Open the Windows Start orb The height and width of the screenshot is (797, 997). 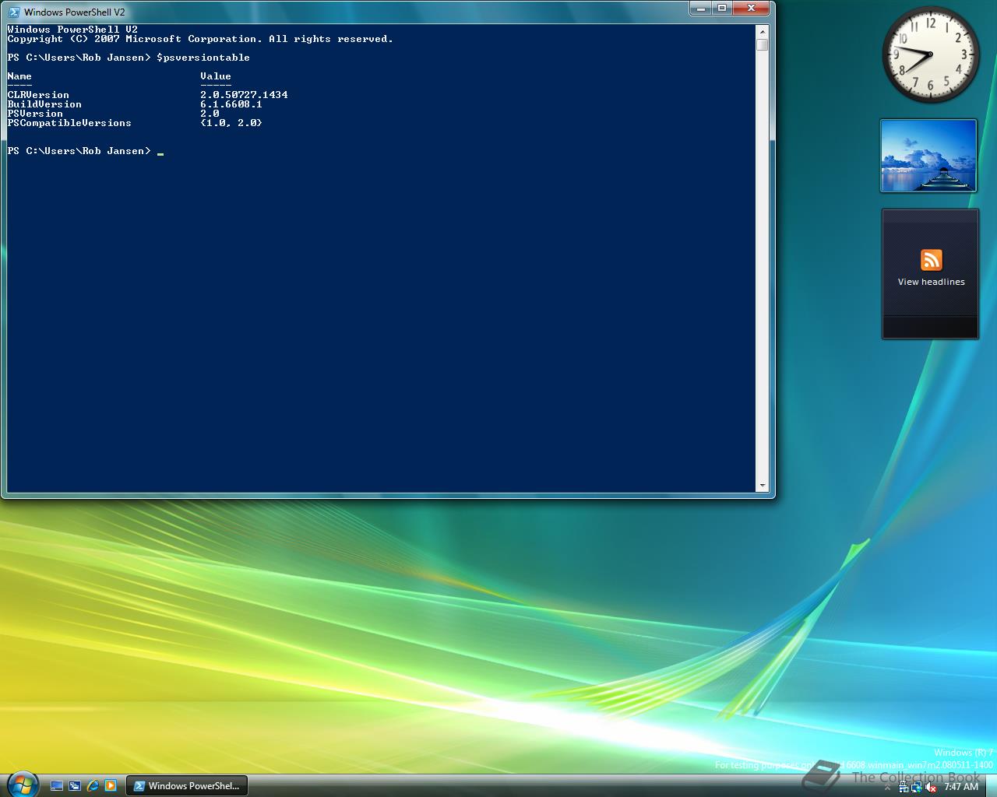coord(22,785)
